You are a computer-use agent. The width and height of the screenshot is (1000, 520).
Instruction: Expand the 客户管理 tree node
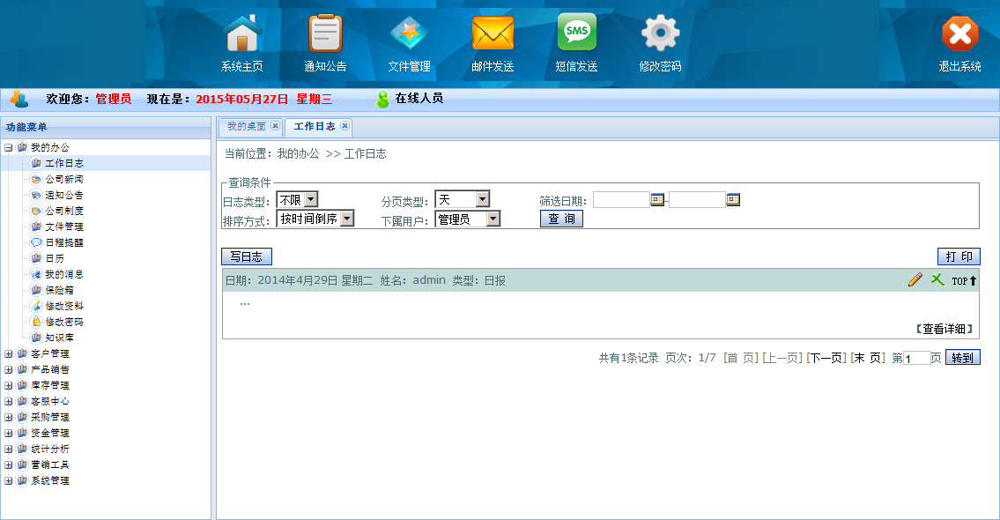point(9,353)
